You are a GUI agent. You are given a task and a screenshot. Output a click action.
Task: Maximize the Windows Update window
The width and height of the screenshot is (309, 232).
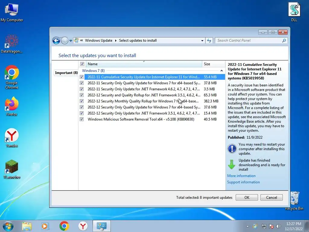(273, 32)
